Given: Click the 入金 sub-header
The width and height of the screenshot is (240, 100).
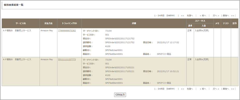Looking at the screenshot, I should pyautogui.click(x=204, y=26).
